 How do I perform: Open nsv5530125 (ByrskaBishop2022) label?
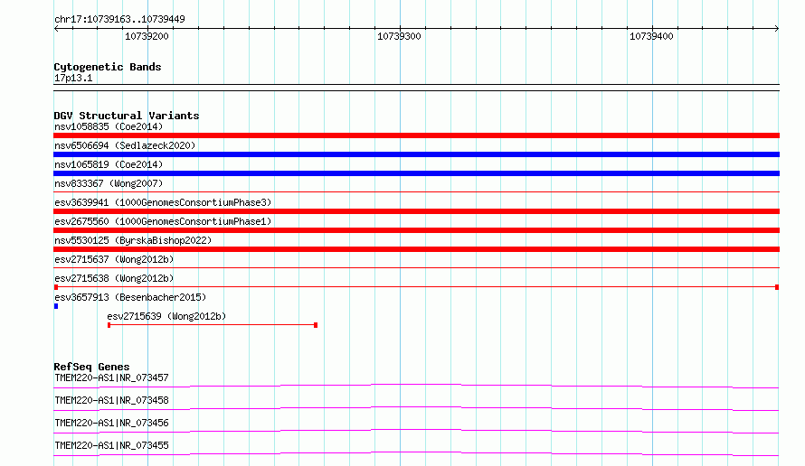pyautogui.click(x=133, y=240)
